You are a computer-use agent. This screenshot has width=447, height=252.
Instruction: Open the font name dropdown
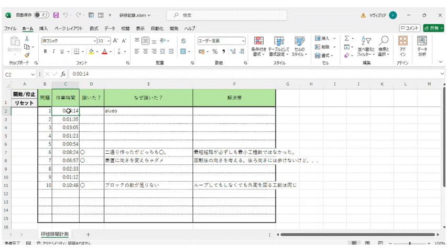(x=95, y=41)
